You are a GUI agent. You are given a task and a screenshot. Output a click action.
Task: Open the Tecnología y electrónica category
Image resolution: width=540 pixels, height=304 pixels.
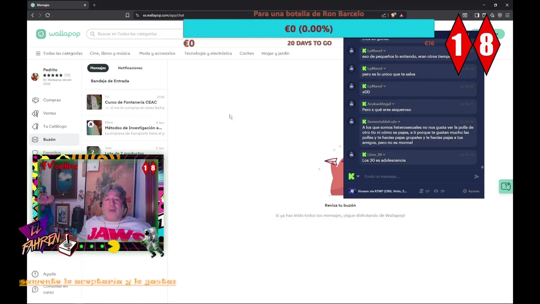(x=208, y=54)
